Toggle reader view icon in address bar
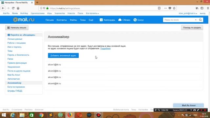Screen dimensions: 210x118 click(159, 8)
